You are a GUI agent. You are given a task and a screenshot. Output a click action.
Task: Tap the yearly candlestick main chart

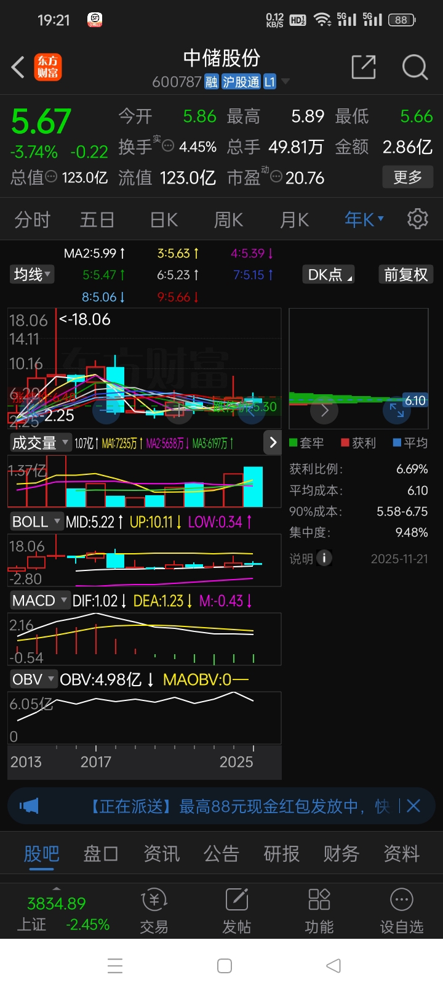[144, 368]
